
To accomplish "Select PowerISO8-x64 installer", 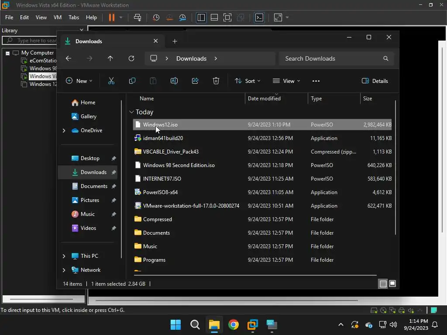I will tap(262, 192).
